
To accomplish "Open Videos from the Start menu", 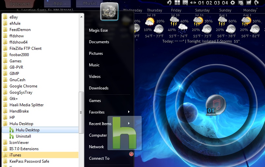I will pos(95,77).
